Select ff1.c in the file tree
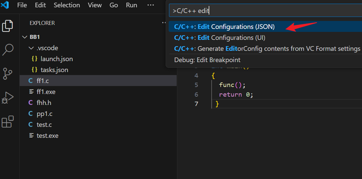This screenshot has height=179, width=362. pos(98,81)
